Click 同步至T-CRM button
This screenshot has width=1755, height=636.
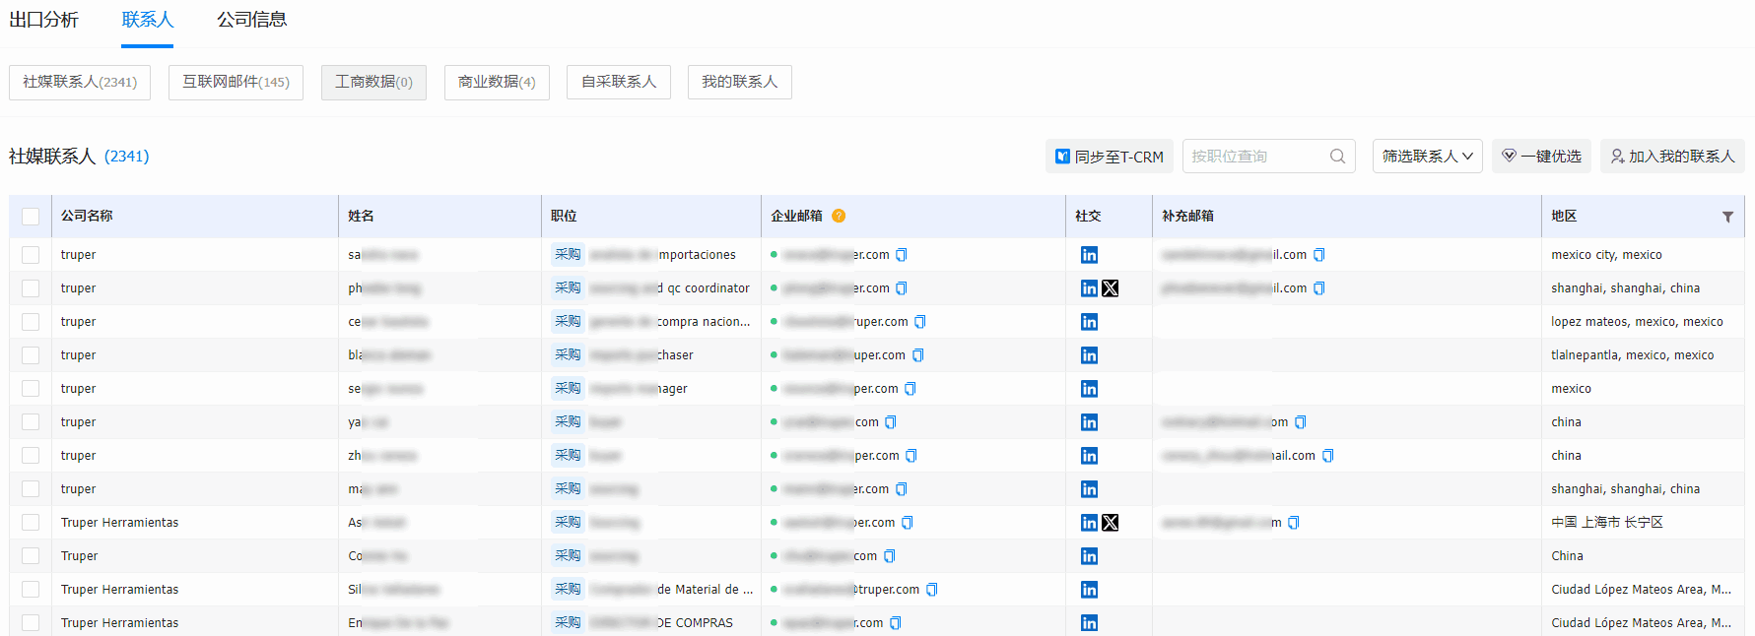(1109, 157)
